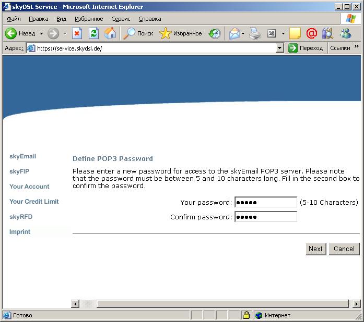Click the Готово status bar text

[22, 315]
